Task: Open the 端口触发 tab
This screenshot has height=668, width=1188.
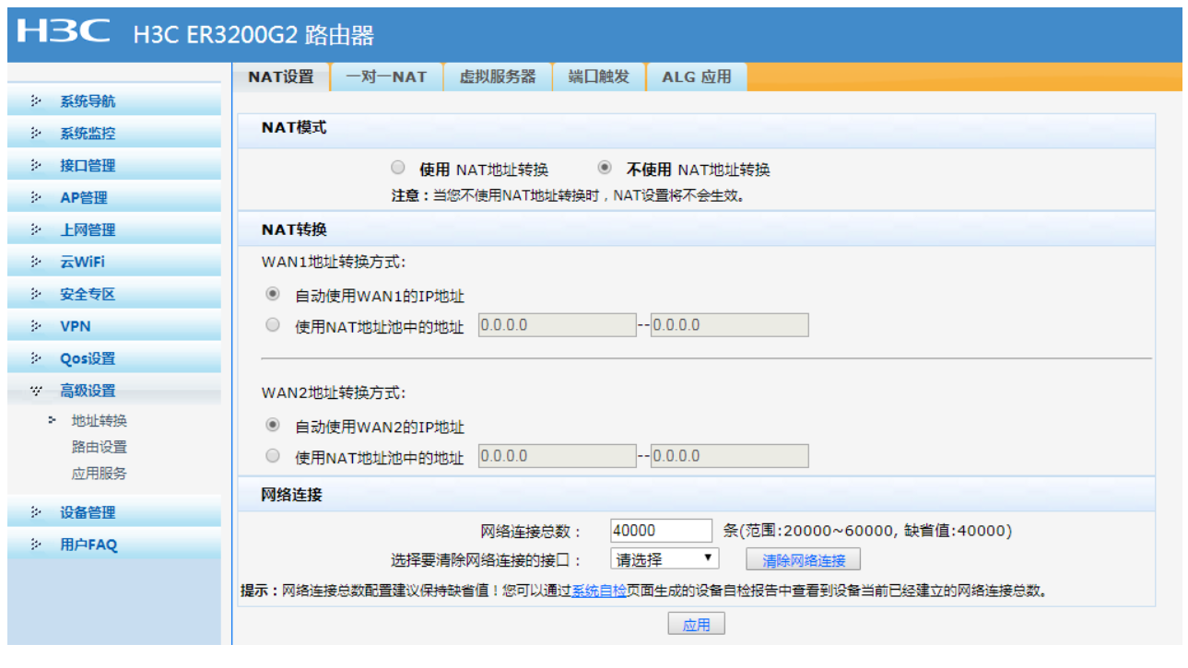Action: (x=599, y=77)
